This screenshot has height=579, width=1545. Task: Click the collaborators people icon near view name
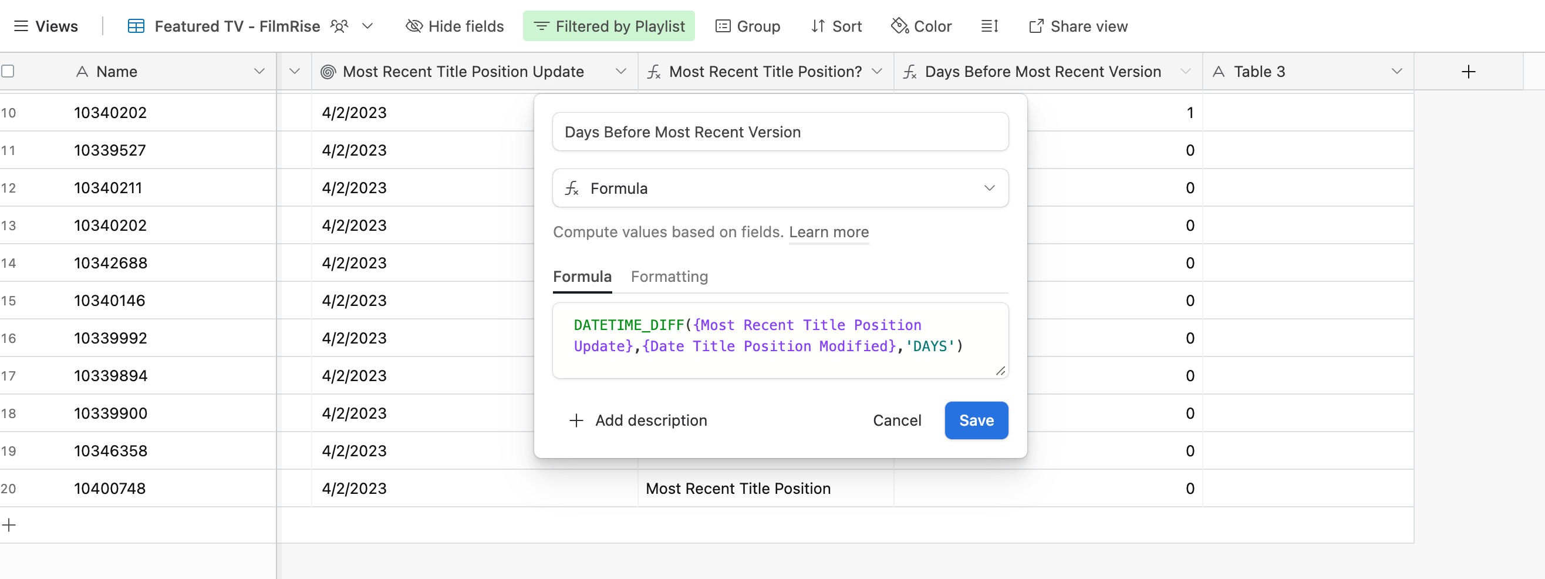pos(339,26)
